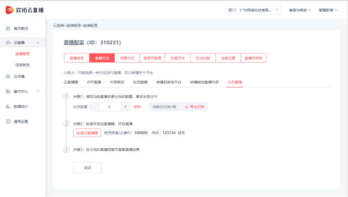Select the 转播到其他平台 sub-tab
The width and height of the screenshot is (348, 197).
169,82
